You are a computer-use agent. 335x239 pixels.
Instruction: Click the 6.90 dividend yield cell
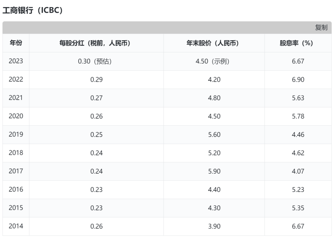pyautogui.click(x=298, y=80)
